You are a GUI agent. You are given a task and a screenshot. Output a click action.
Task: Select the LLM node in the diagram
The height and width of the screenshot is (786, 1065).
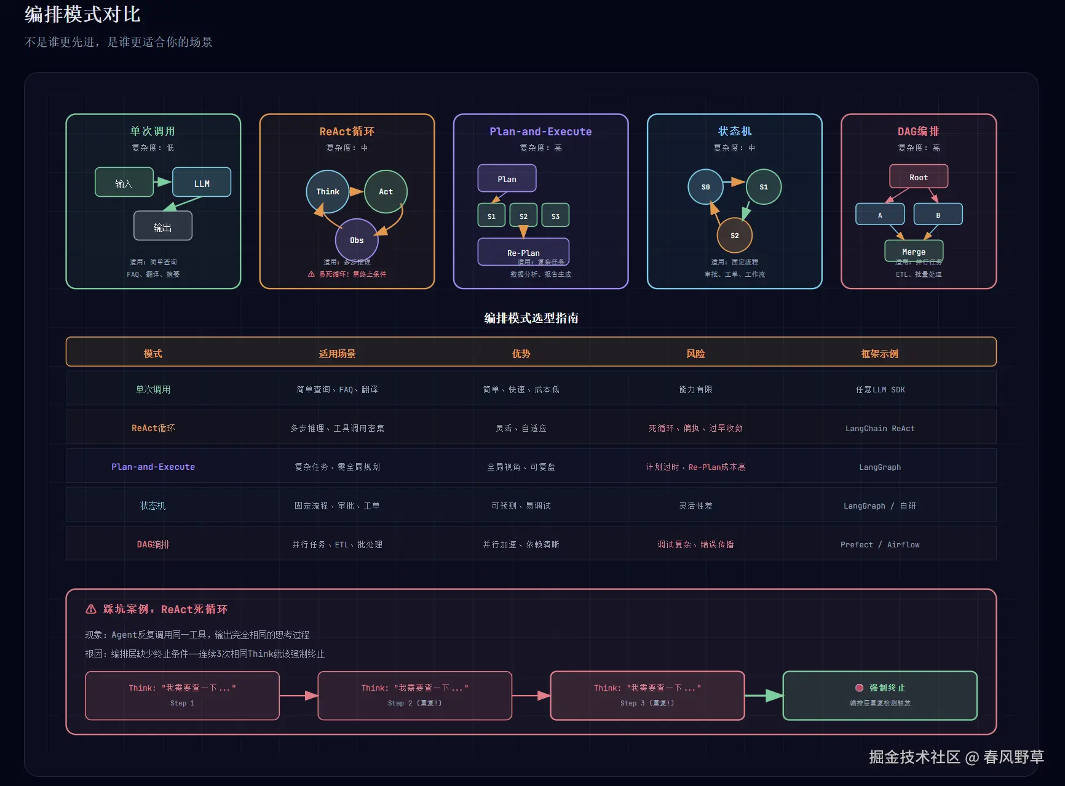point(202,182)
